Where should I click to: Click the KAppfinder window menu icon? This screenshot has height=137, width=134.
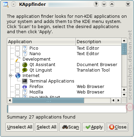[x=6, y=4]
